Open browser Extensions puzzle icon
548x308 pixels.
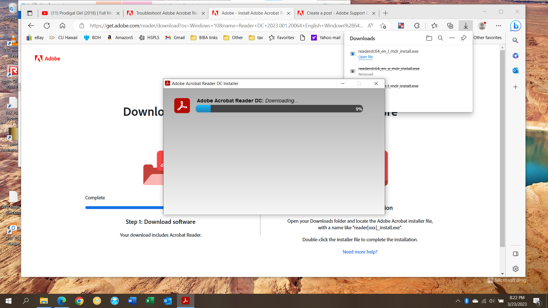click(417, 26)
